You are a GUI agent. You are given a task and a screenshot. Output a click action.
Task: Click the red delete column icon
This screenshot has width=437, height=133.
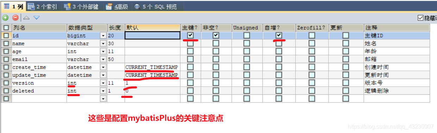15,18
